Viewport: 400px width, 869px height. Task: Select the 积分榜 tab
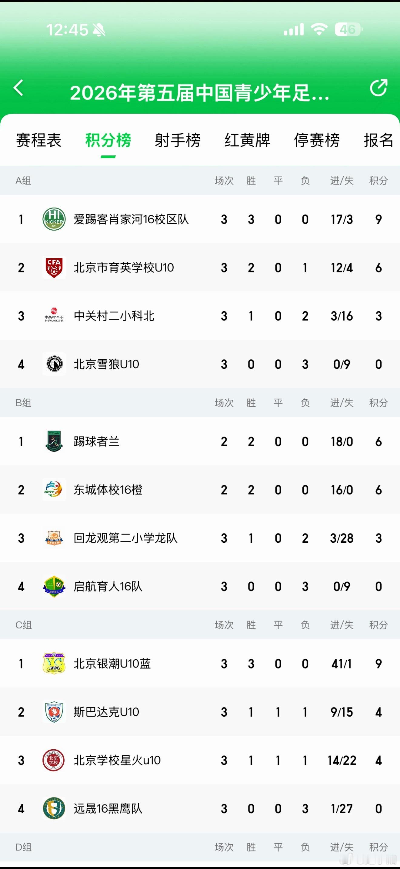108,140
